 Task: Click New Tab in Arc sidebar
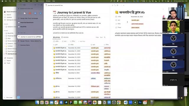22,33
